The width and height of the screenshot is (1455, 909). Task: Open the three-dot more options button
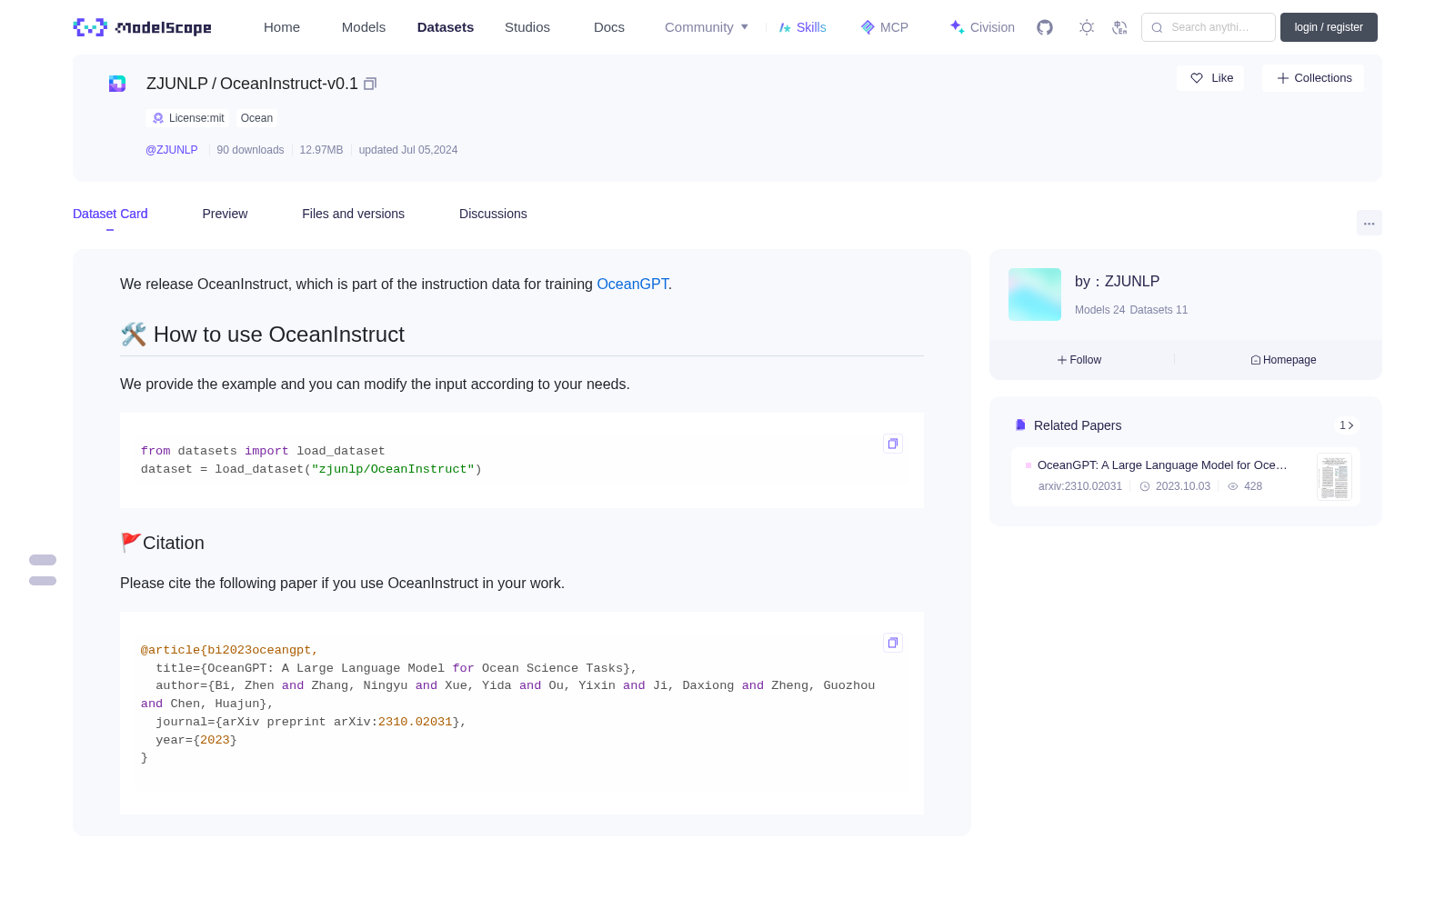pyautogui.click(x=1370, y=223)
